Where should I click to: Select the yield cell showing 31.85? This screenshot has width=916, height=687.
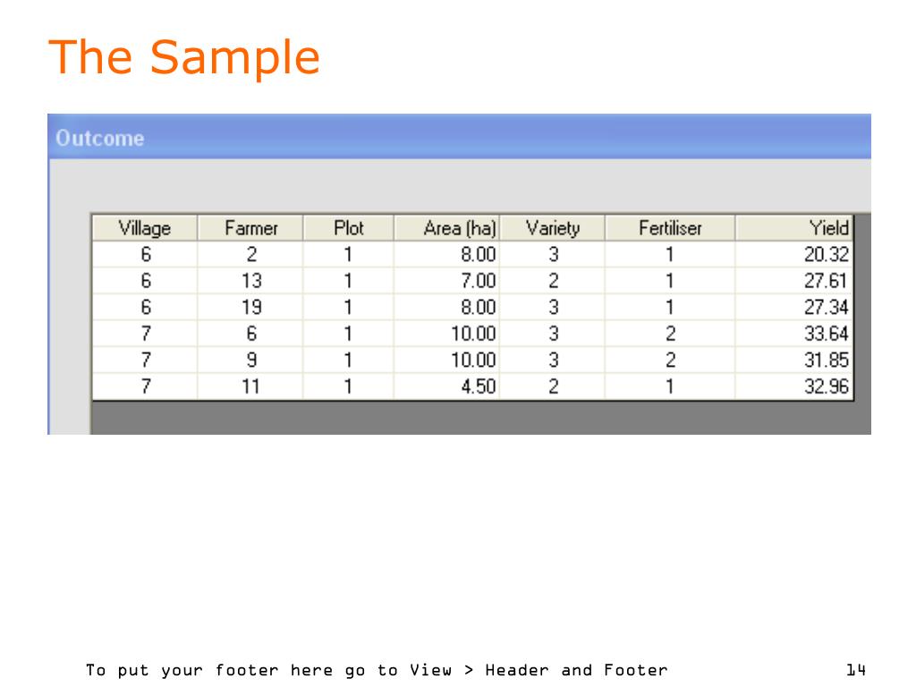point(794,360)
